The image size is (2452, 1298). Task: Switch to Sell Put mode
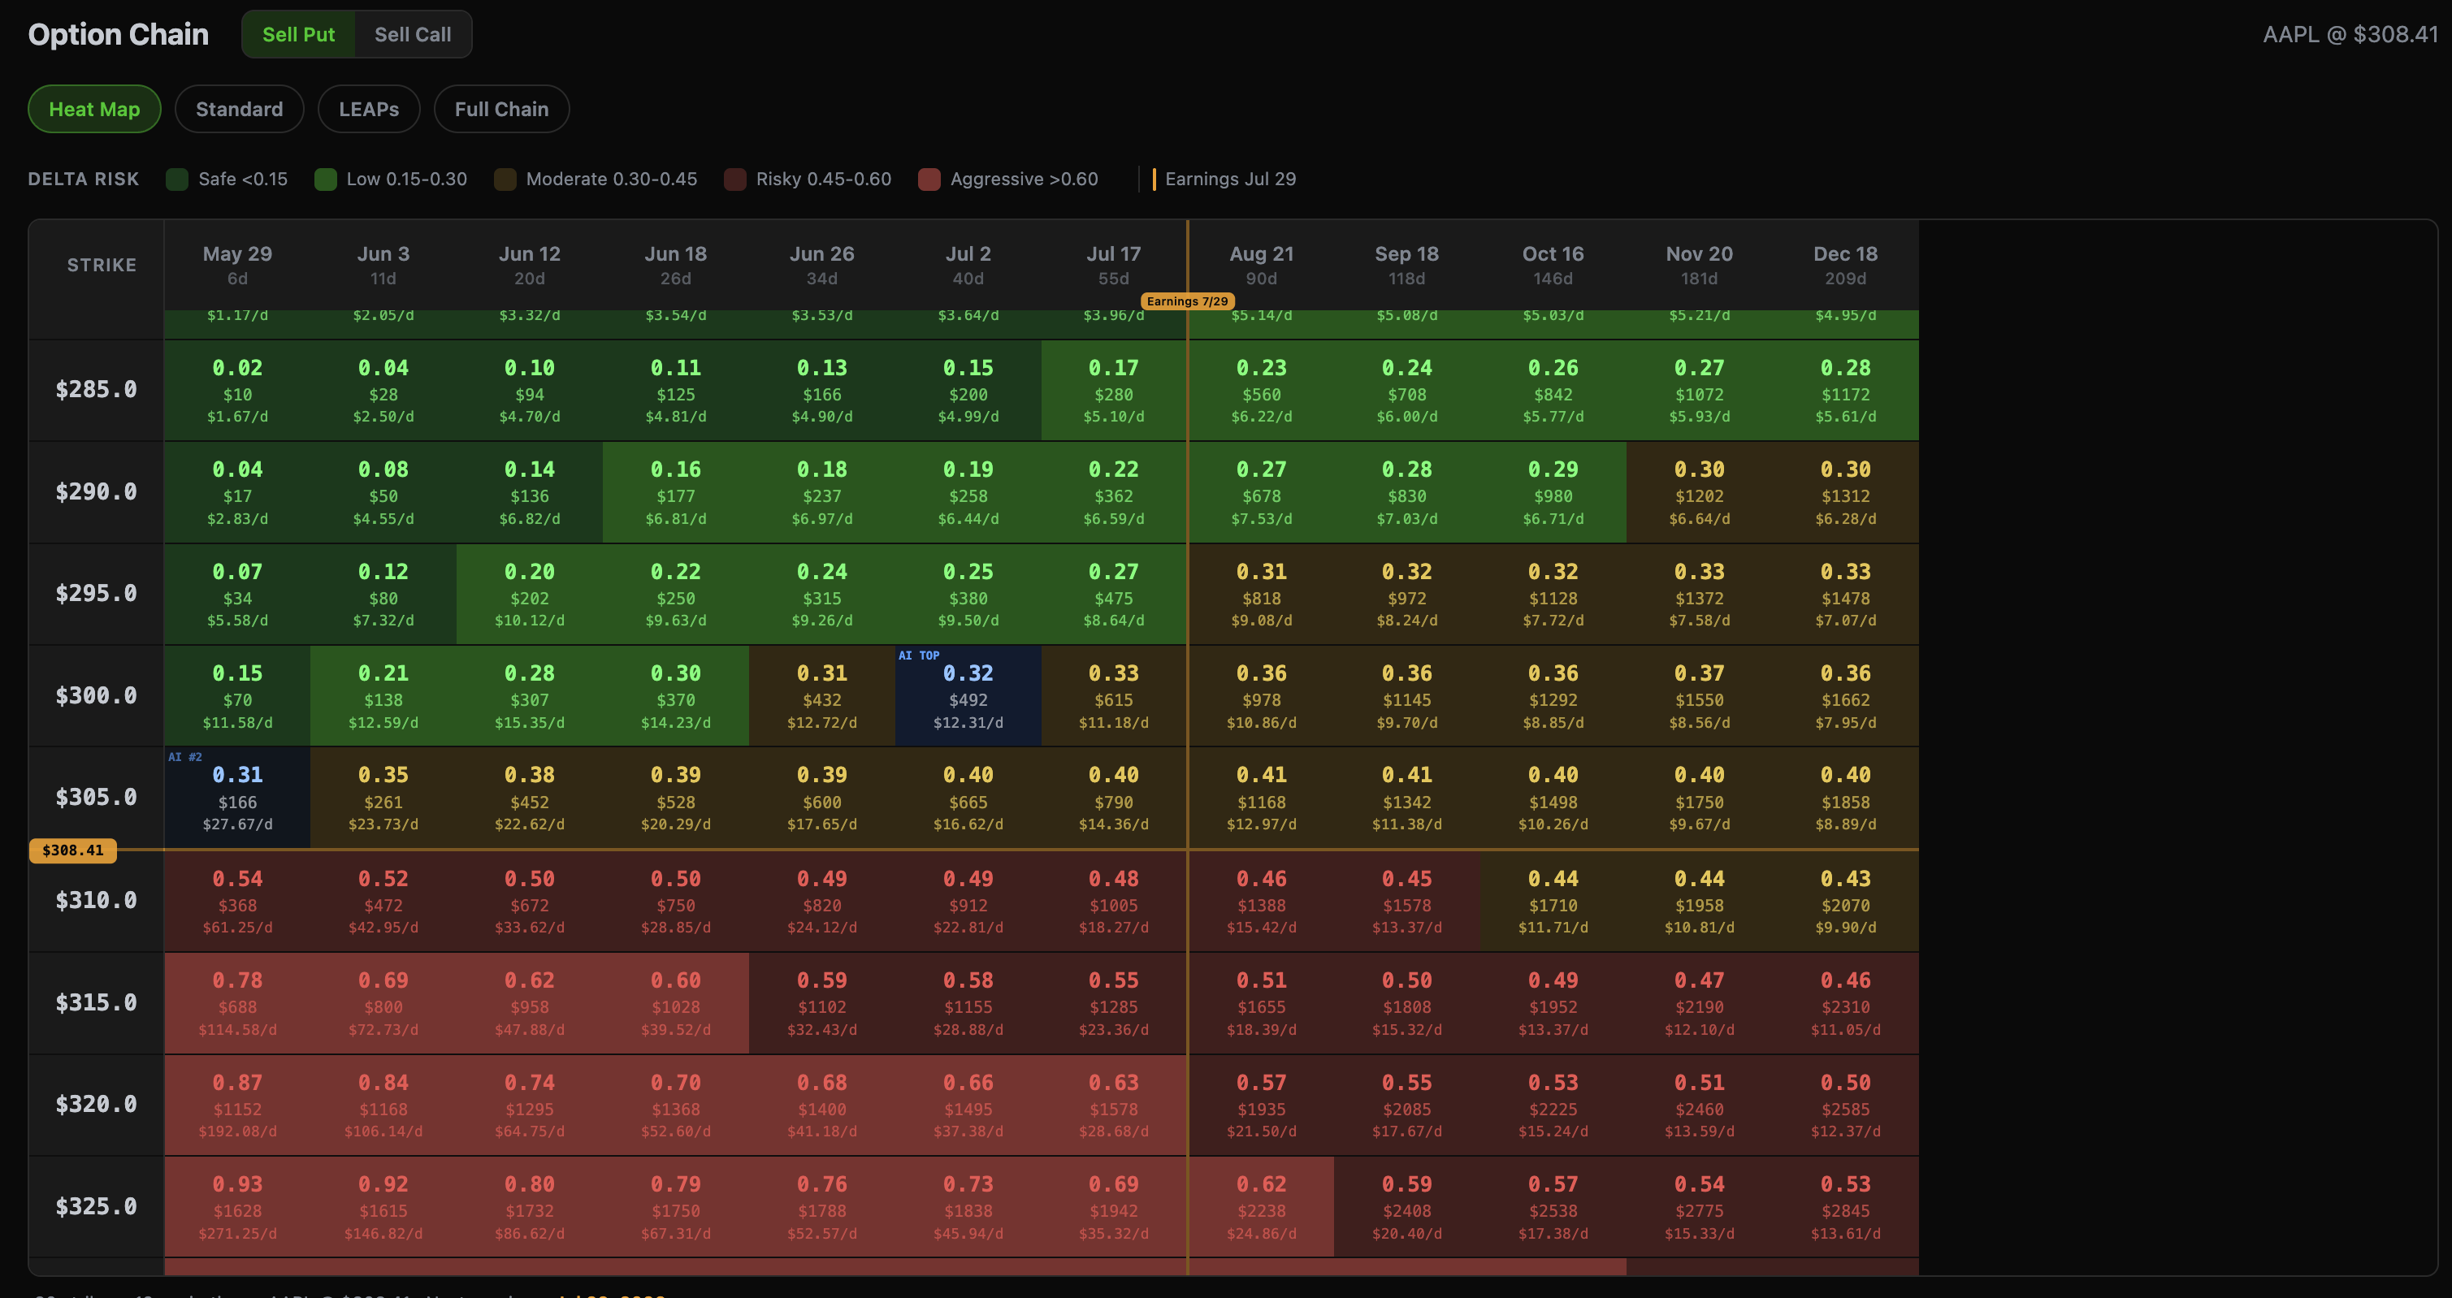(298, 34)
